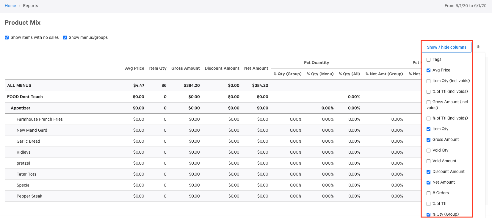
Task: Click the Pct Quantity group header
Action: (x=316, y=63)
